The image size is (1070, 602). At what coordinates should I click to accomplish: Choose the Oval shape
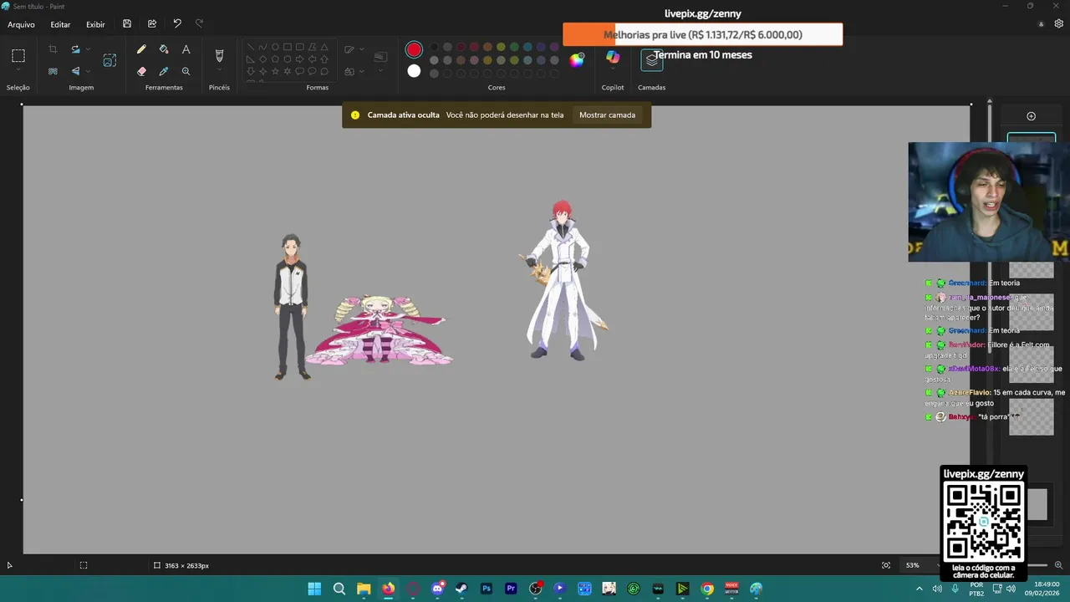[275, 47]
